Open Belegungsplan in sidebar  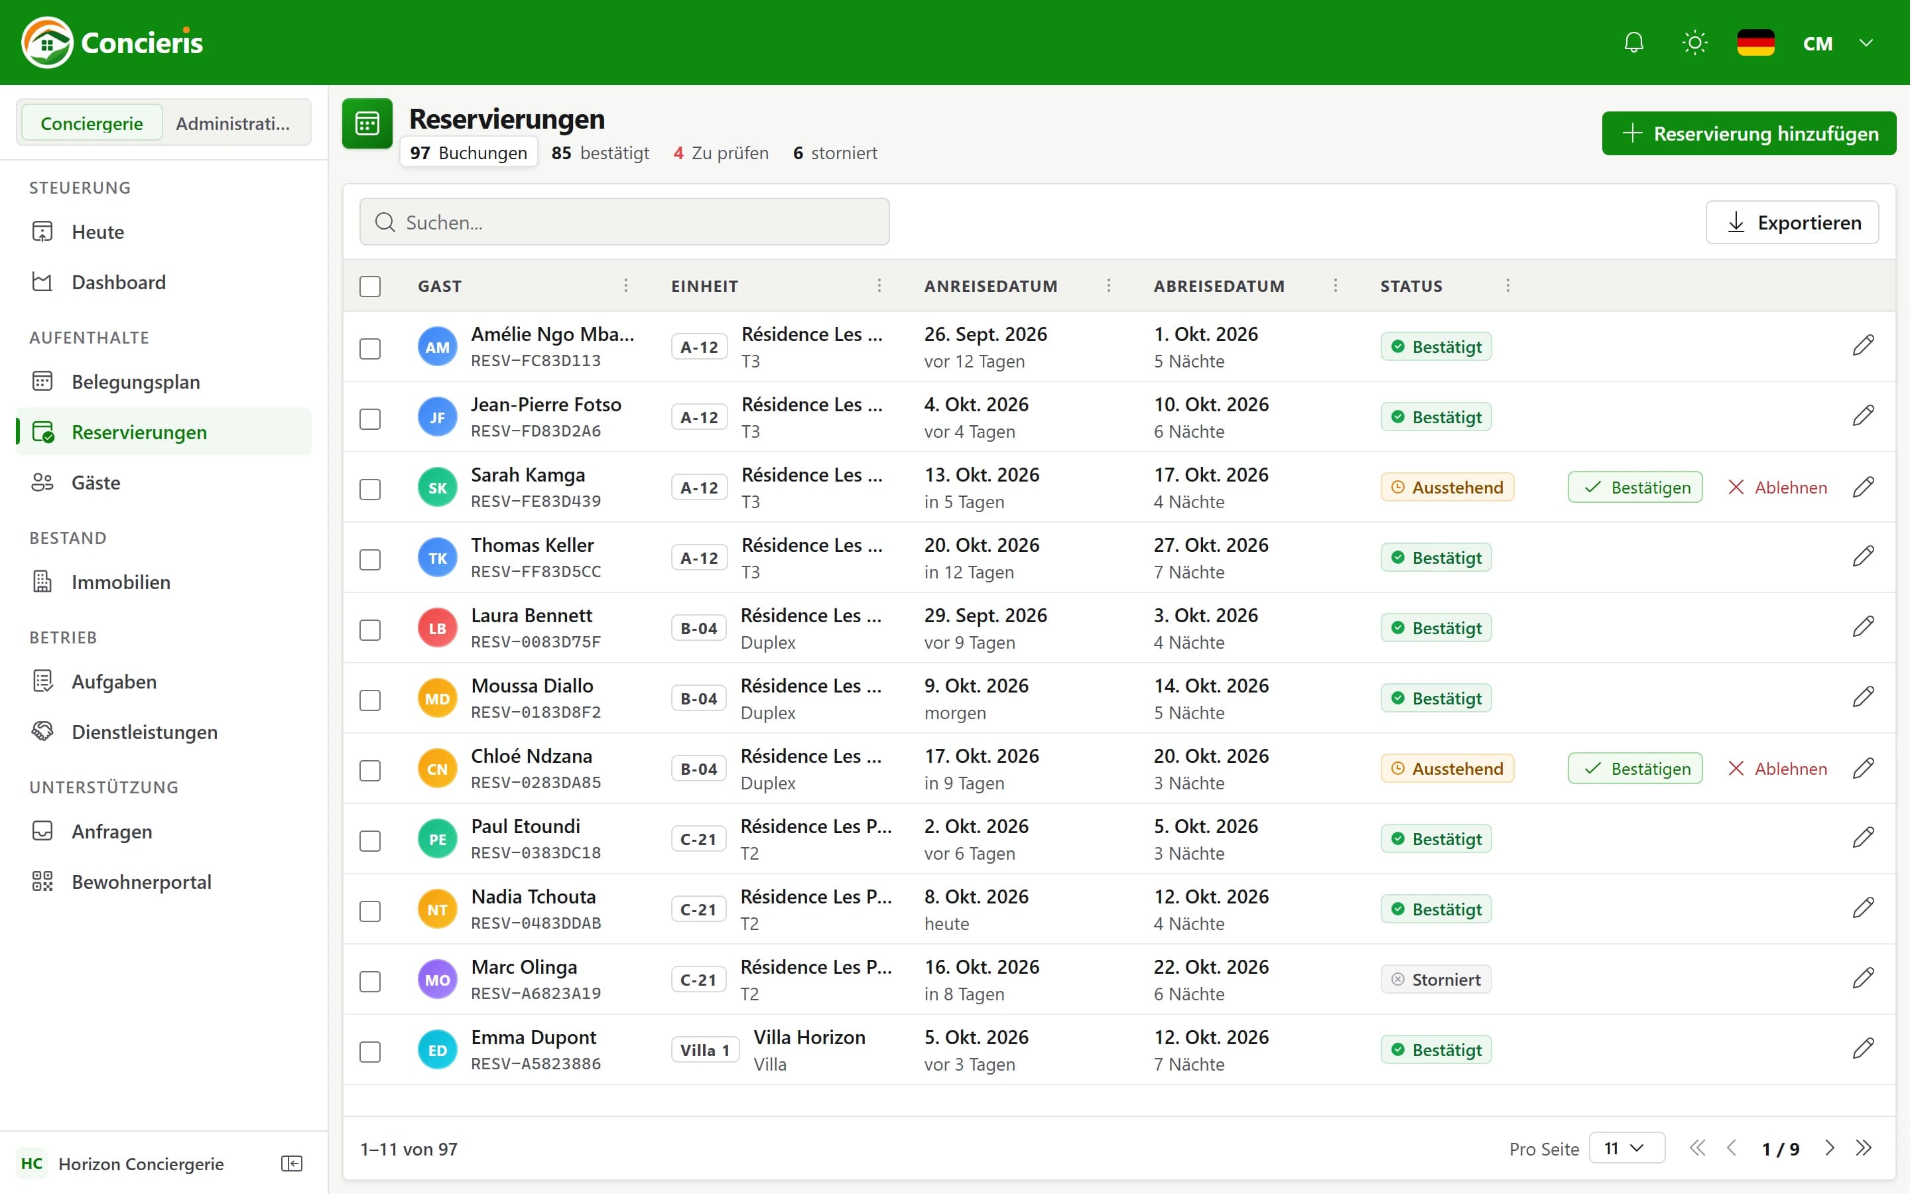click(164, 381)
